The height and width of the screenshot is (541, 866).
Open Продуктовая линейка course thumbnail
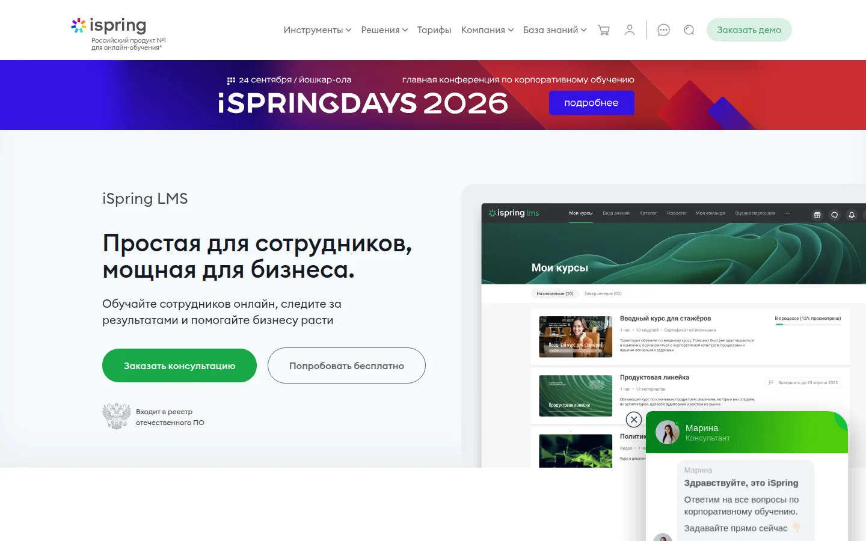pyautogui.click(x=576, y=396)
